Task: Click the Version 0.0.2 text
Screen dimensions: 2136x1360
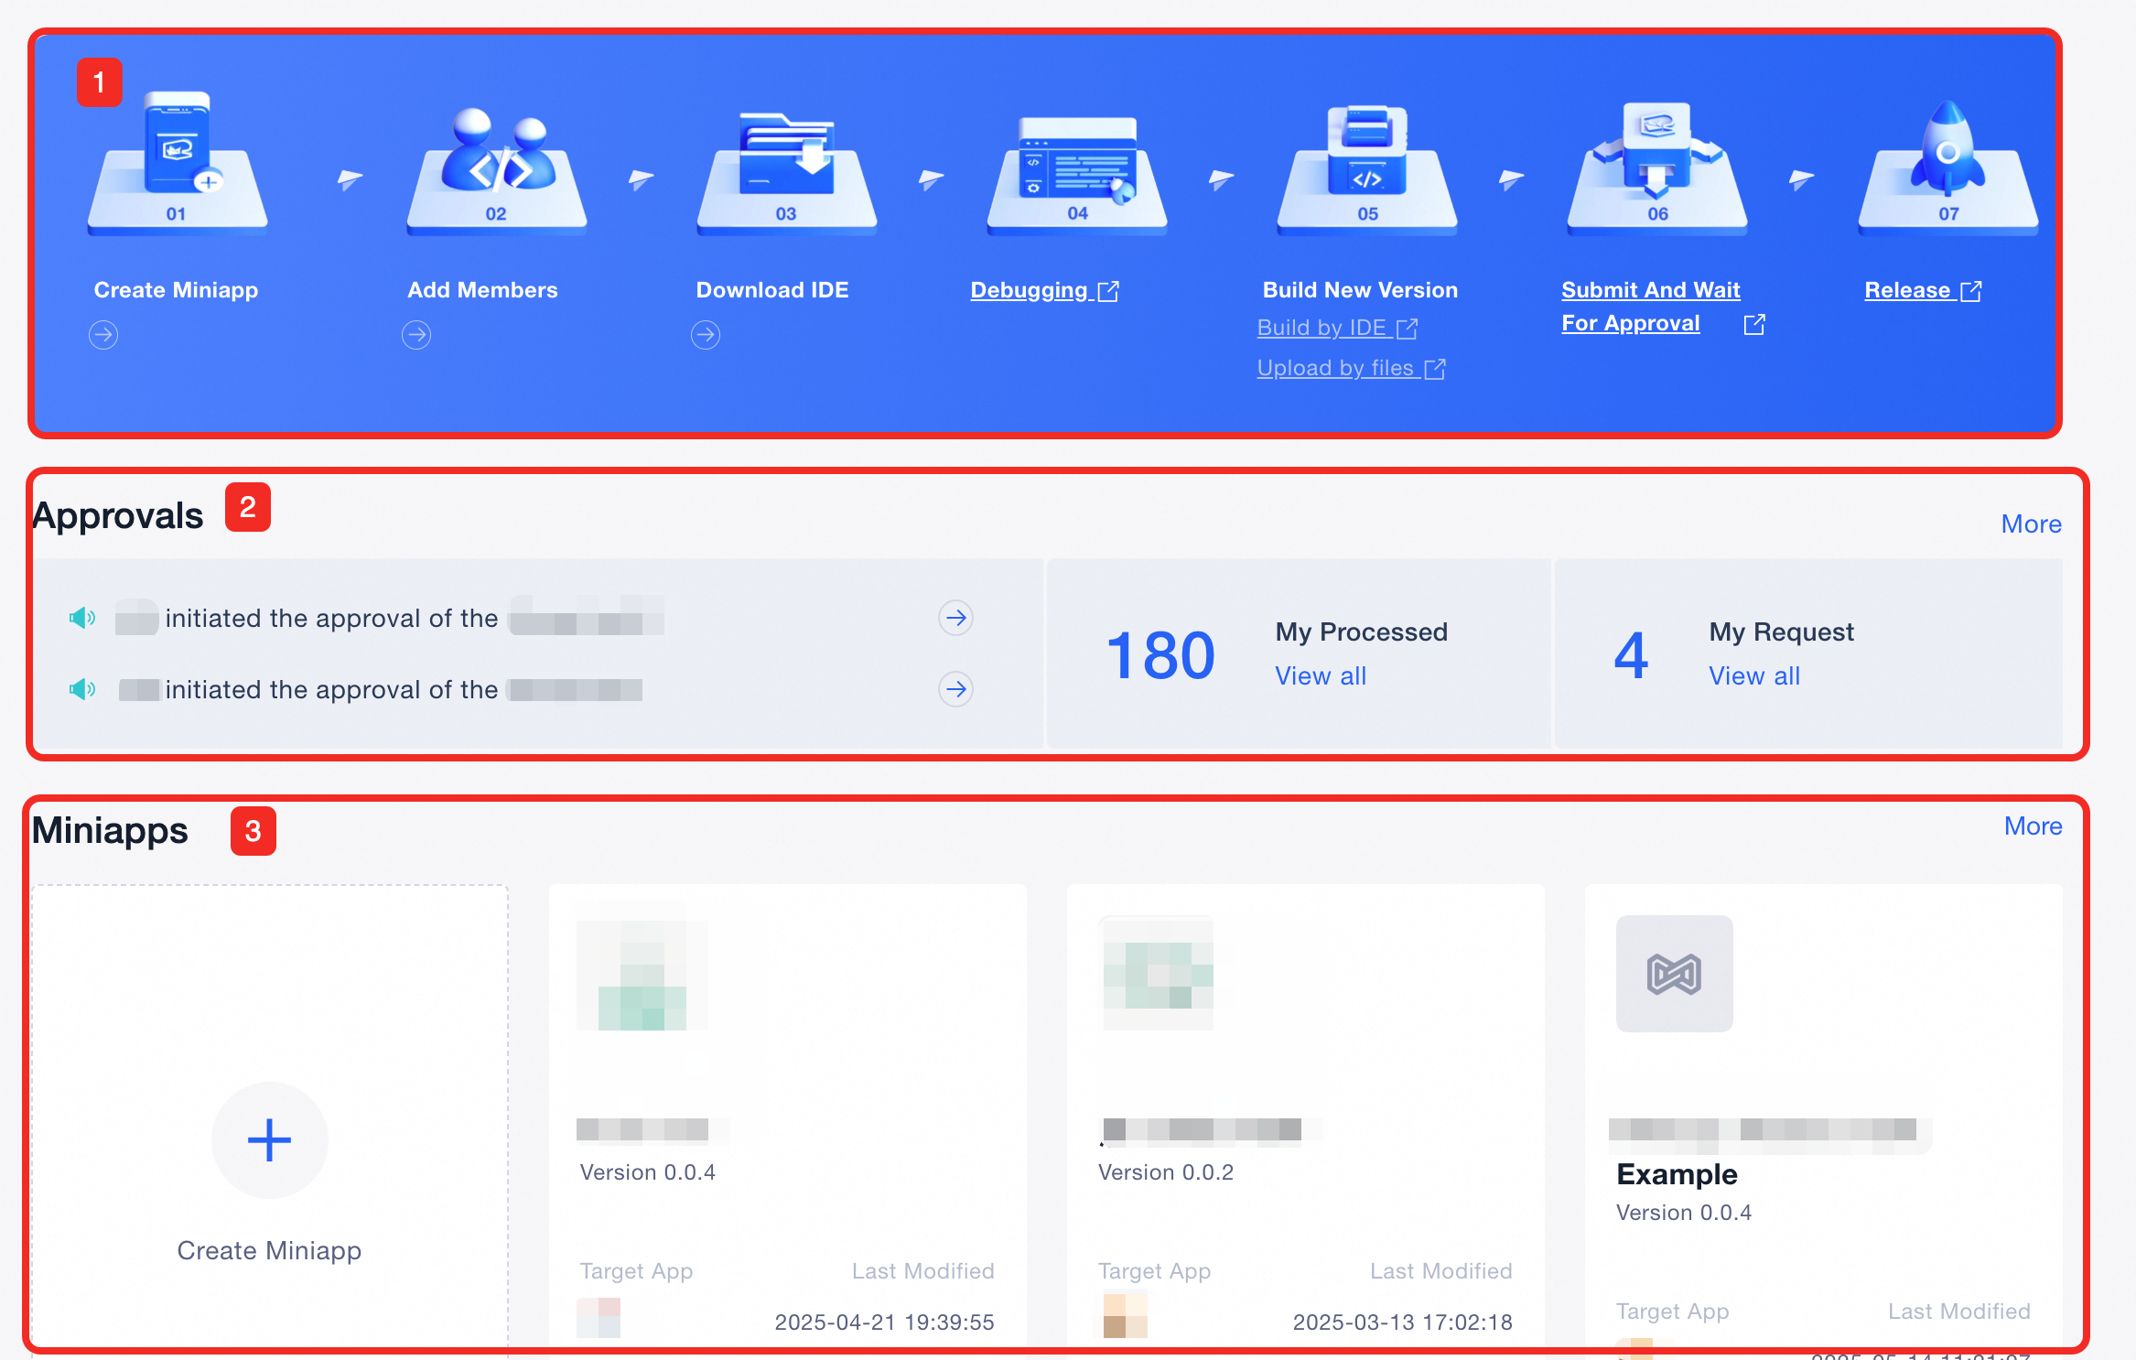Action: (x=1166, y=1172)
